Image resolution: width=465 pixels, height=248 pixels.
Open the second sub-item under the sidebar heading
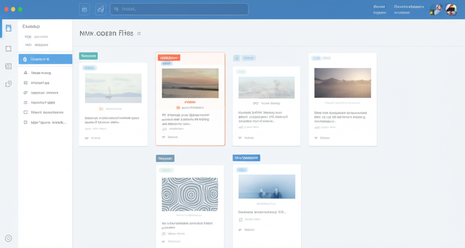click(x=36, y=45)
